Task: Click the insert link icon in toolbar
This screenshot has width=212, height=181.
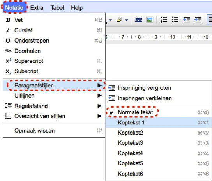Action: click(138, 20)
